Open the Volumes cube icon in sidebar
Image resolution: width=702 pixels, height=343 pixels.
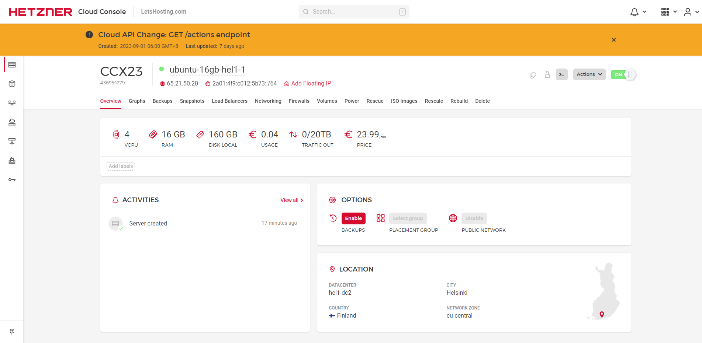pyautogui.click(x=12, y=84)
